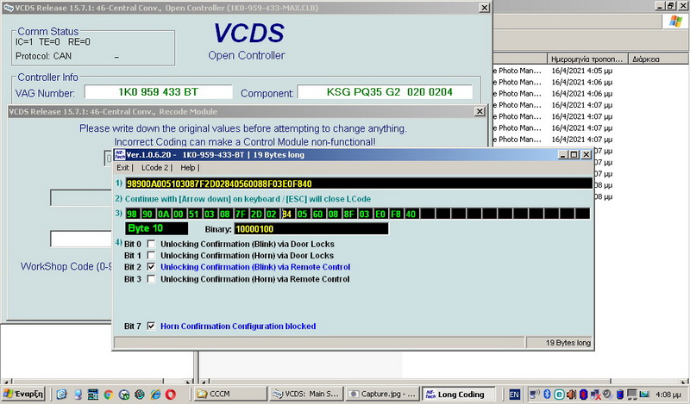Switch to CCCM taskbar window

click(x=230, y=394)
